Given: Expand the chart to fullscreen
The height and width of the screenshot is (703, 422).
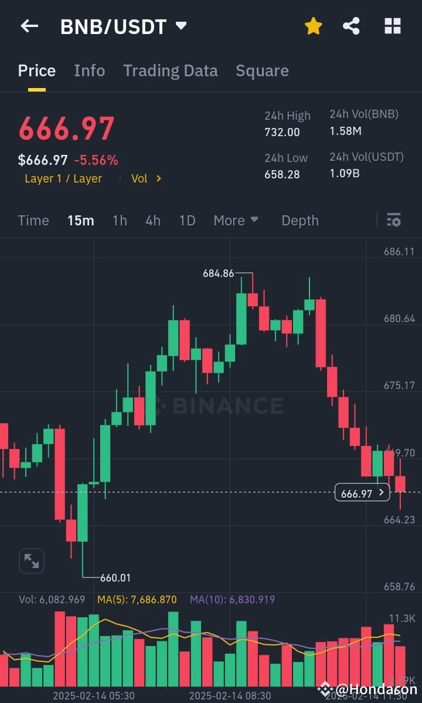Looking at the screenshot, I should tap(32, 561).
